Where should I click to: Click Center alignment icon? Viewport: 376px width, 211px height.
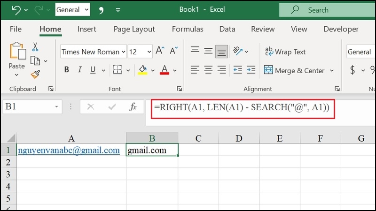pyautogui.click(x=208, y=70)
